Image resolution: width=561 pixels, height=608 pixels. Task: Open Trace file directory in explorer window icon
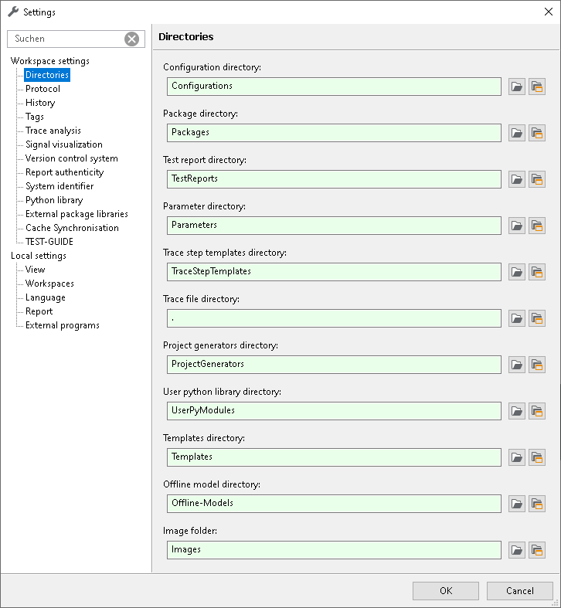(537, 318)
